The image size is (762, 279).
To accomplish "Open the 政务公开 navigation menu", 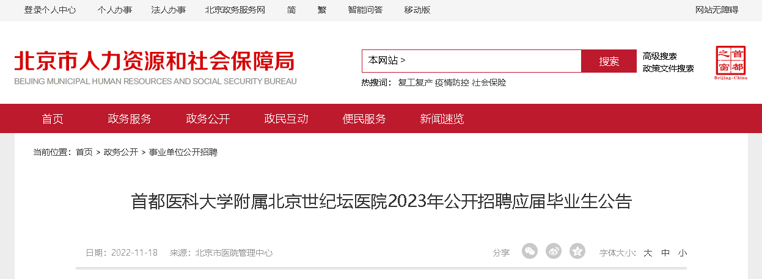I will (x=208, y=119).
